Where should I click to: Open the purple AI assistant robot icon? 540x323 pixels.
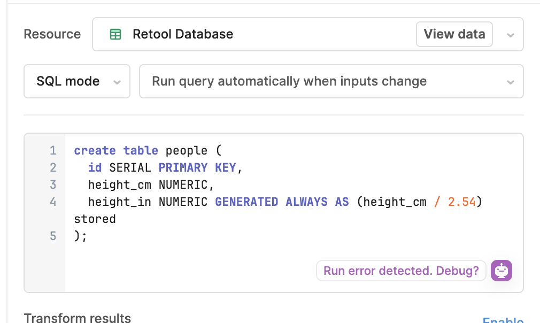tap(501, 271)
